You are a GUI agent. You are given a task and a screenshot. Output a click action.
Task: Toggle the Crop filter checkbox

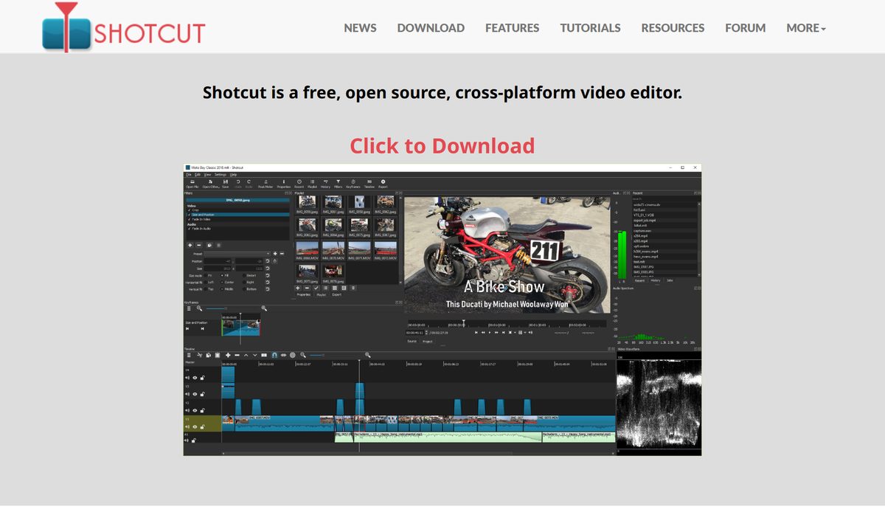(x=189, y=210)
